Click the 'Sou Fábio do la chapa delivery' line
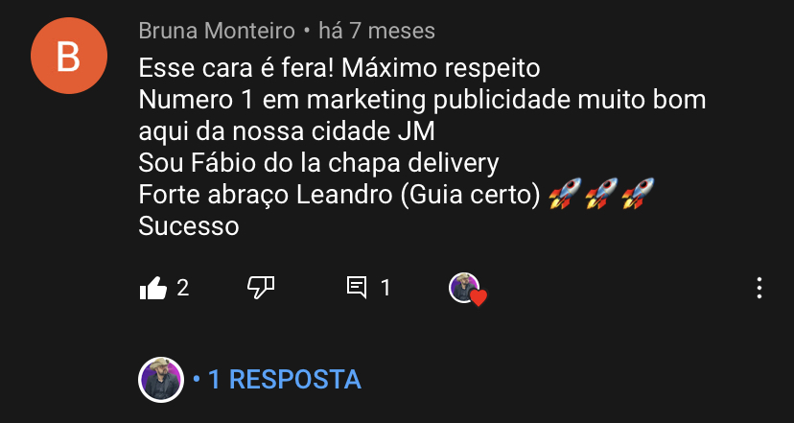The width and height of the screenshot is (794, 423). (x=319, y=164)
